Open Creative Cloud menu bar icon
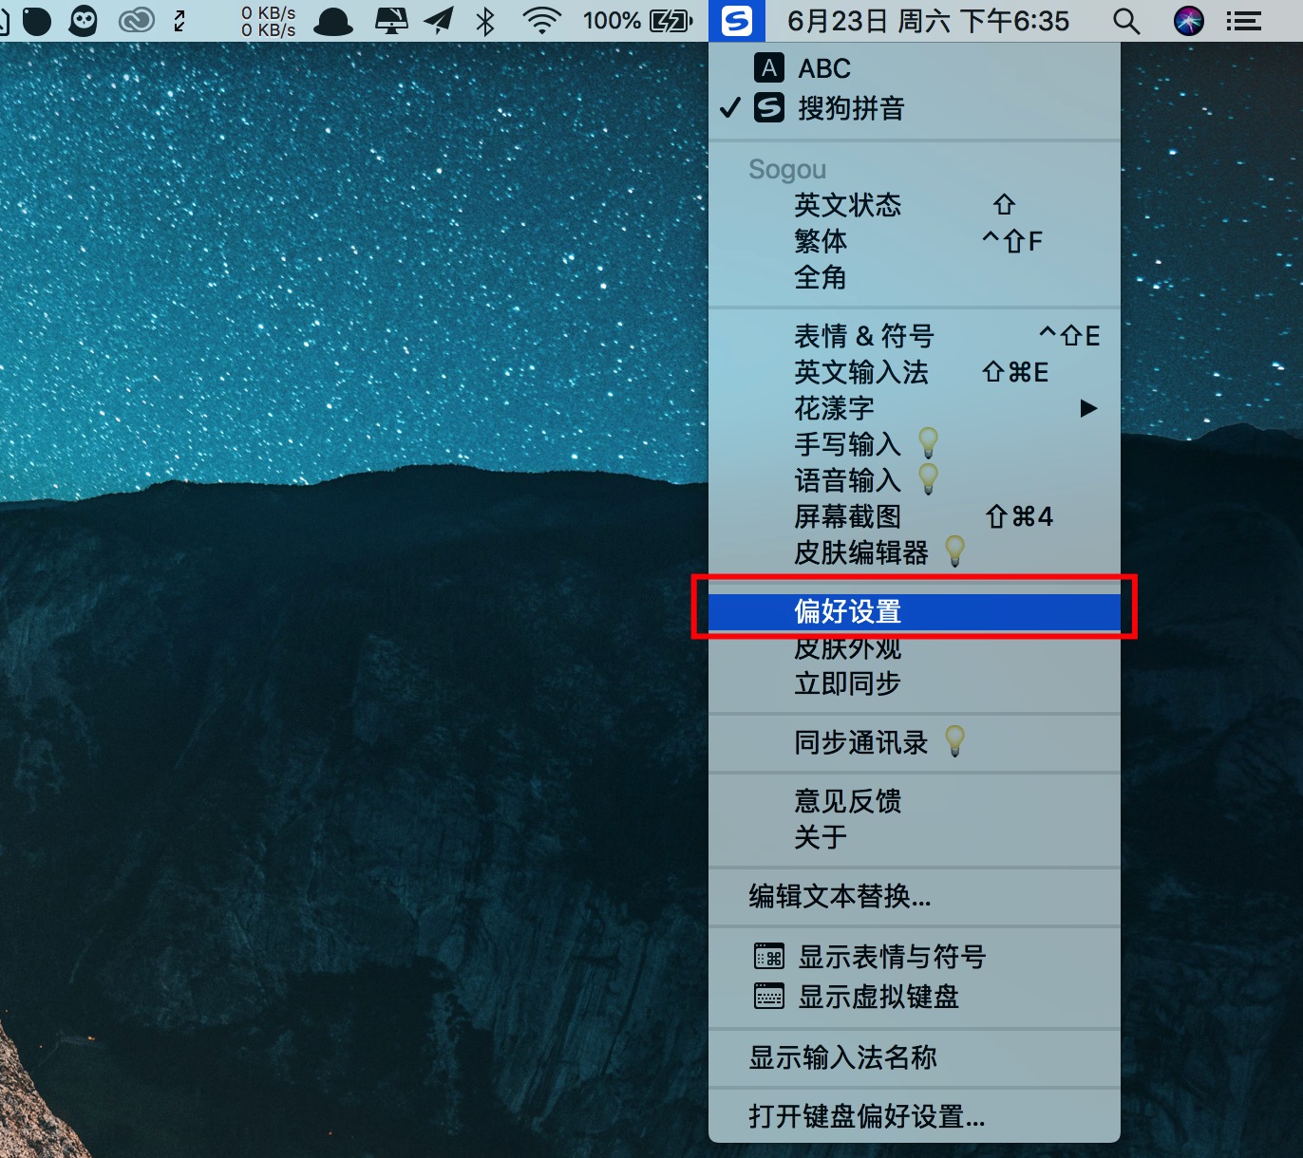This screenshot has height=1158, width=1303. tap(136, 21)
